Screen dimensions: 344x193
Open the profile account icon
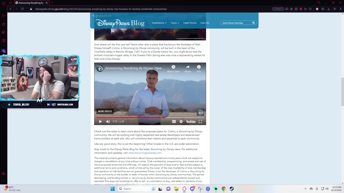(x=341, y=9)
